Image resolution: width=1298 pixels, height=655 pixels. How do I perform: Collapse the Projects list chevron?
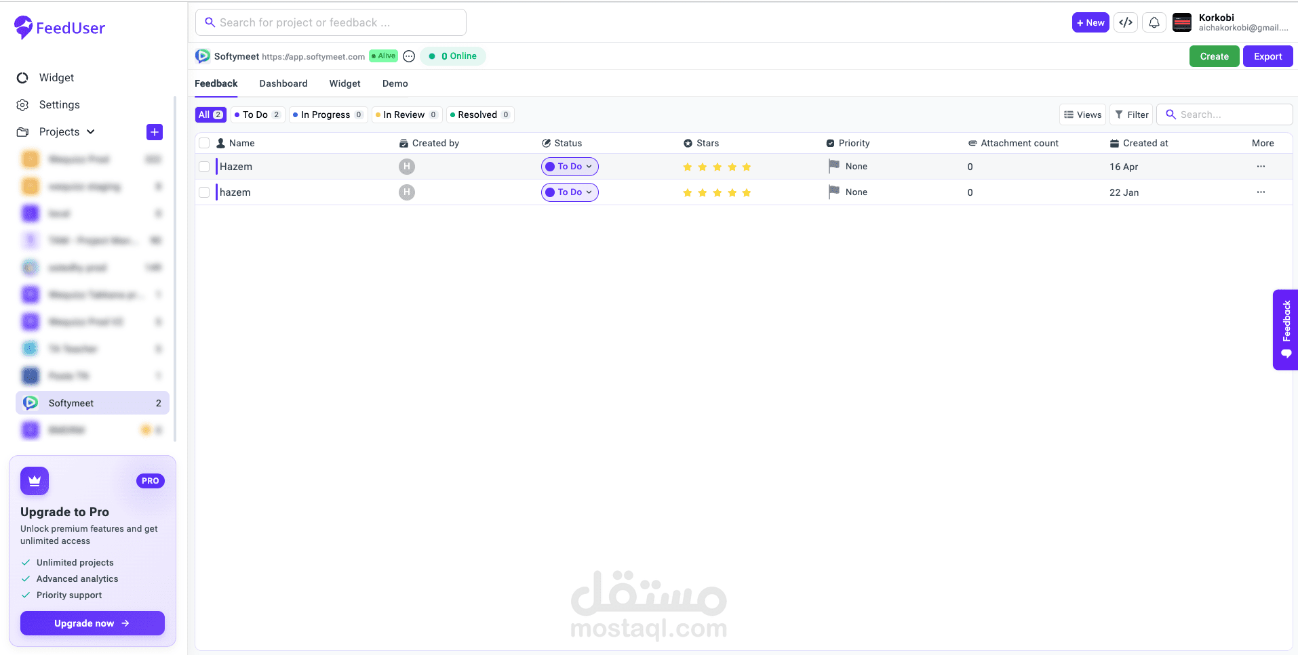pos(91,132)
